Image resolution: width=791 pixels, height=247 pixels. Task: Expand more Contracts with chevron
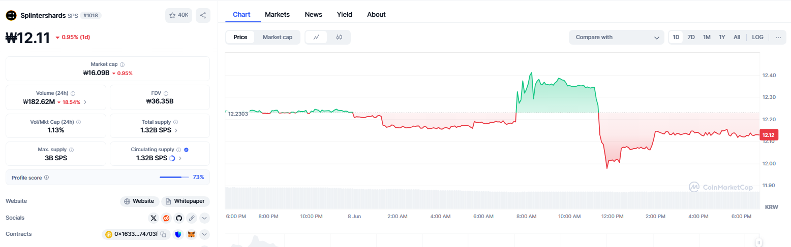pos(204,234)
